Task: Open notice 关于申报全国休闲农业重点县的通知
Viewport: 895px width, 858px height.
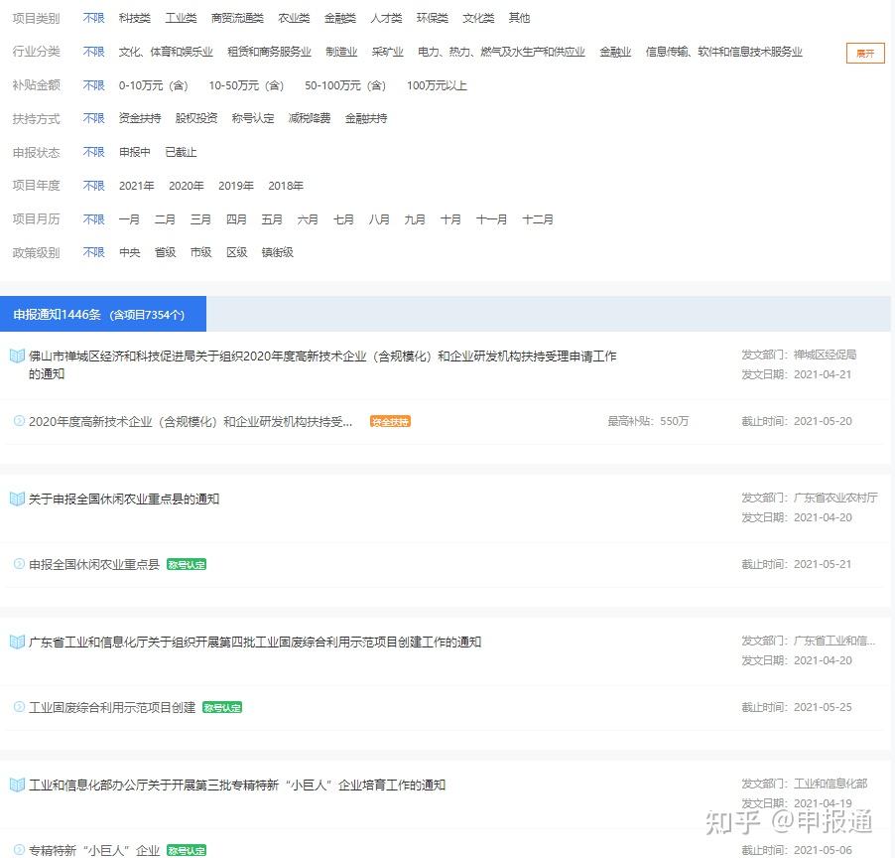Action: (x=124, y=499)
